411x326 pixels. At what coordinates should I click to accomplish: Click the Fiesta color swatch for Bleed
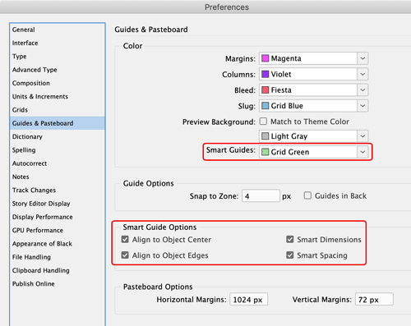click(x=265, y=90)
